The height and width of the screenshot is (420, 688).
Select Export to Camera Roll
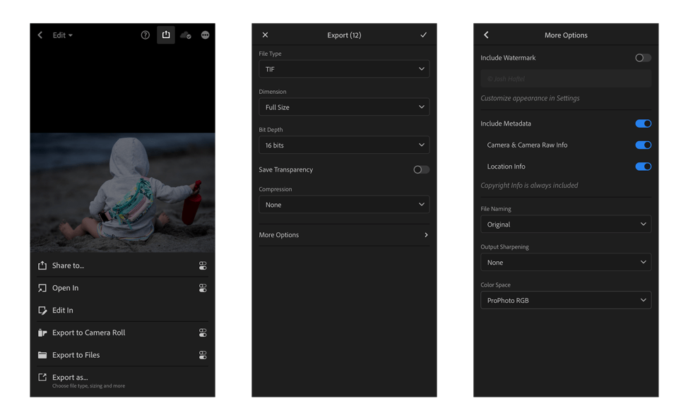88,333
